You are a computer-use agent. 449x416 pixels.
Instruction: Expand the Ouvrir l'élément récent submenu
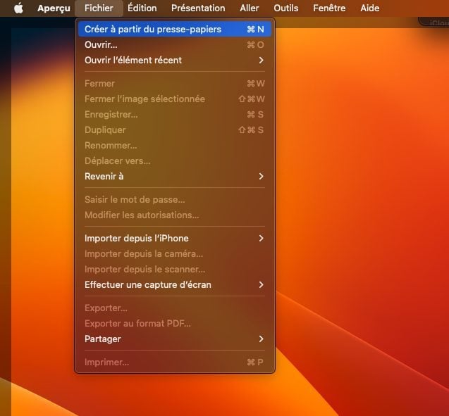tap(175, 60)
